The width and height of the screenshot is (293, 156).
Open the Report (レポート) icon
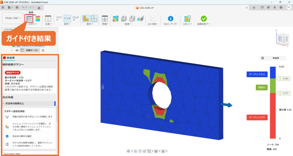point(187,19)
